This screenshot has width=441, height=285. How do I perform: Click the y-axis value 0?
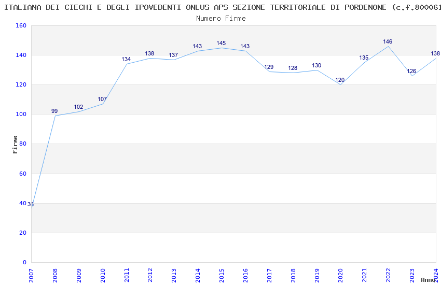click(x=25, y=262)
